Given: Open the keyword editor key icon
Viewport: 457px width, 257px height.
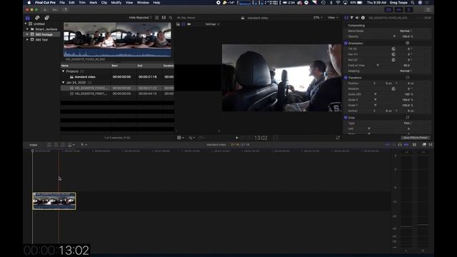Looking at the screenshot, I should [x=54, y=9].
